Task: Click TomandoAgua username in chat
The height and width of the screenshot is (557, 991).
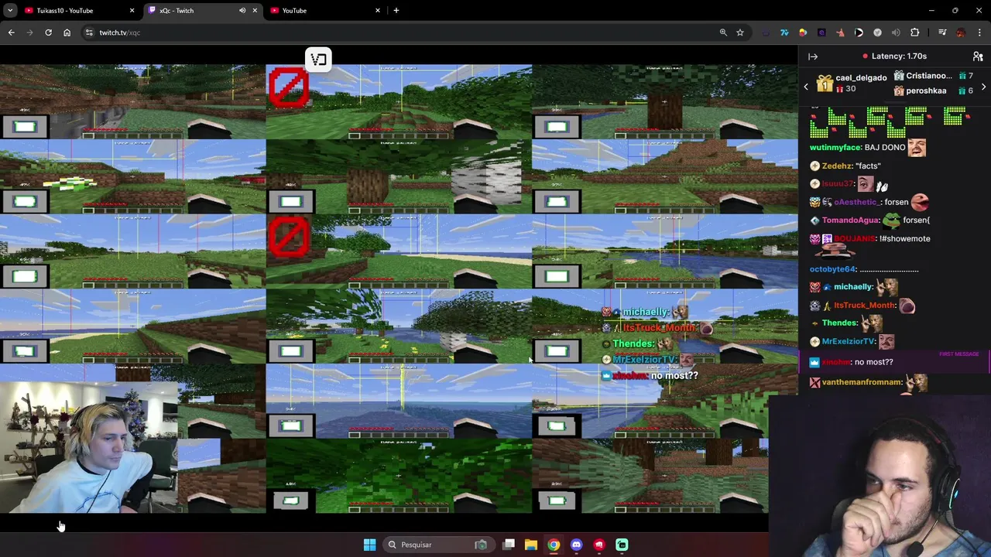Action: (850, 220)
